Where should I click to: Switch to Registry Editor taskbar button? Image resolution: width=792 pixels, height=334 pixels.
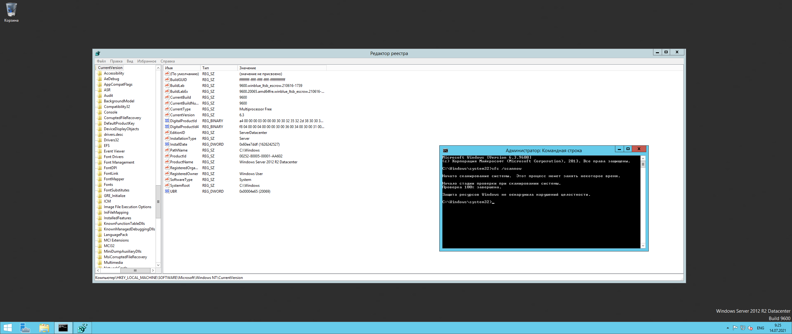click(x=82, y=328)
